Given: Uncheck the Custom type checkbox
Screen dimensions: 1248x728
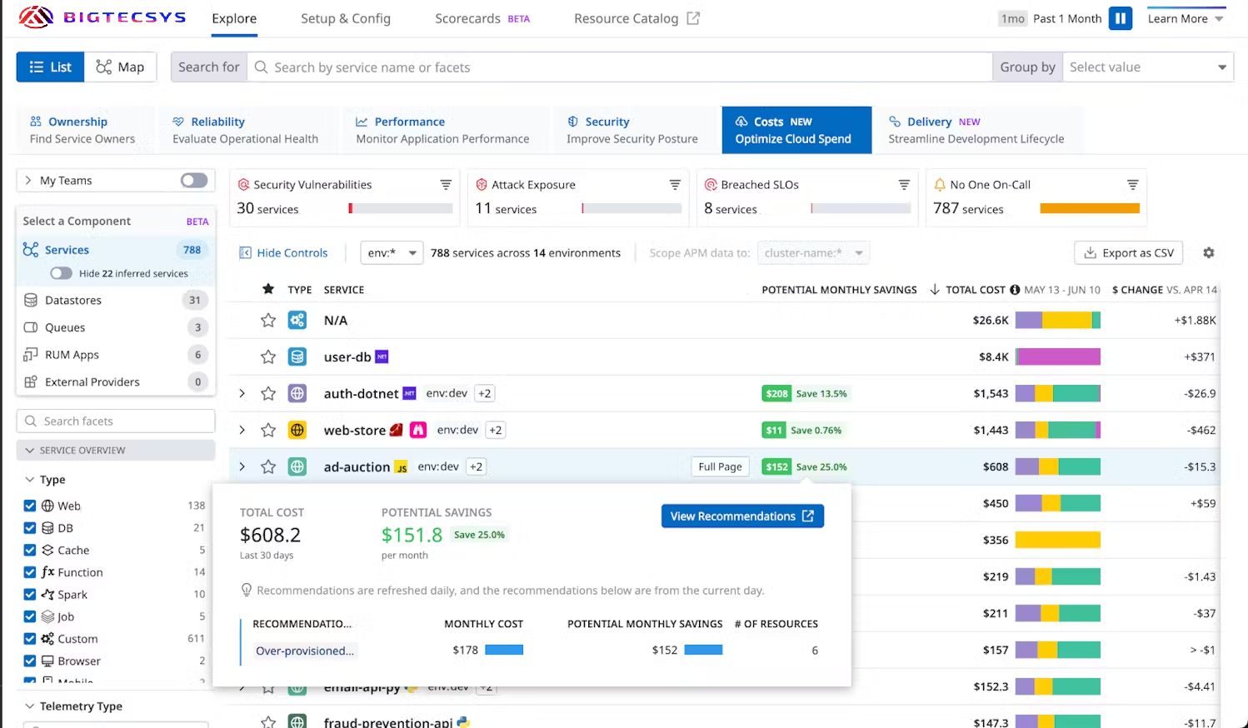Looking at the screenshot, I should tap(30, 639).
